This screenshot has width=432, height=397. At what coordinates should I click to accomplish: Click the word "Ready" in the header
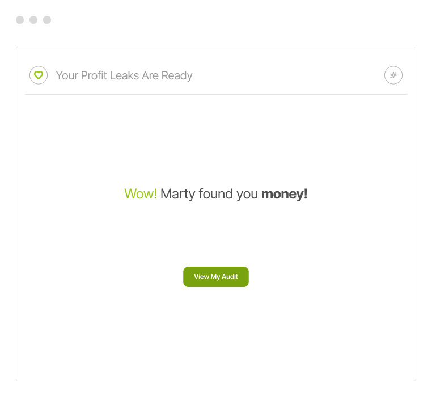(x=177, y=75)
